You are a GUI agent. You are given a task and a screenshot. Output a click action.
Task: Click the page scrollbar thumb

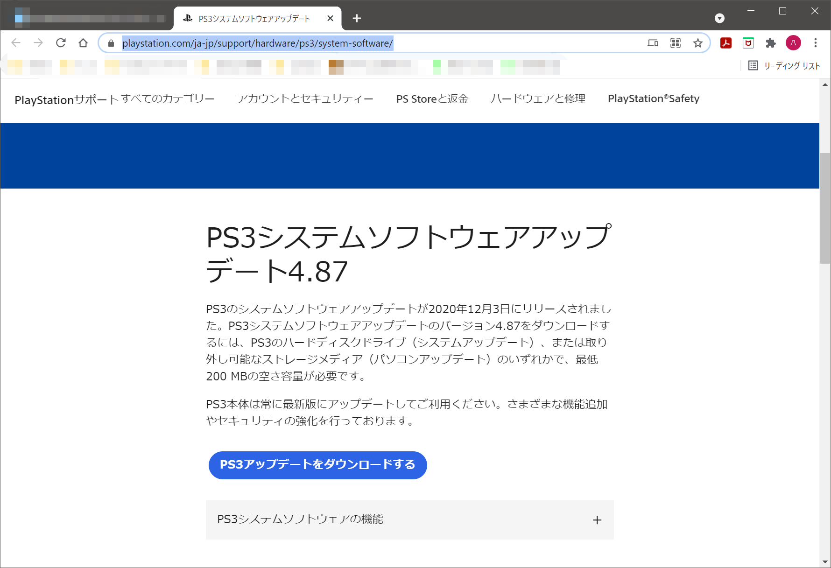point(825,208)
